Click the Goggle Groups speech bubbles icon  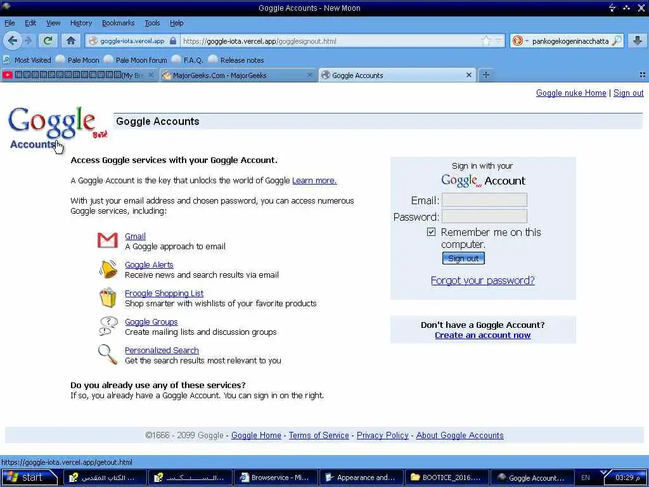108,326
